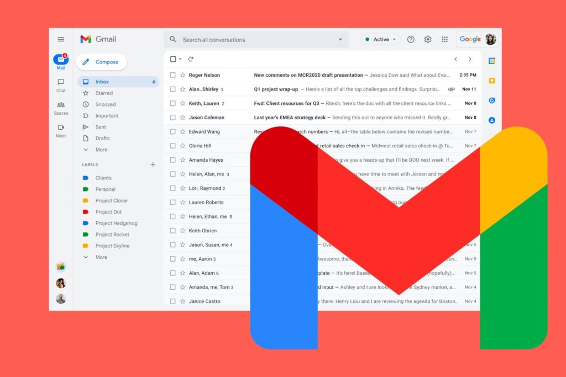Open Gmail help
566x377 pixels.
pos(411,39)
